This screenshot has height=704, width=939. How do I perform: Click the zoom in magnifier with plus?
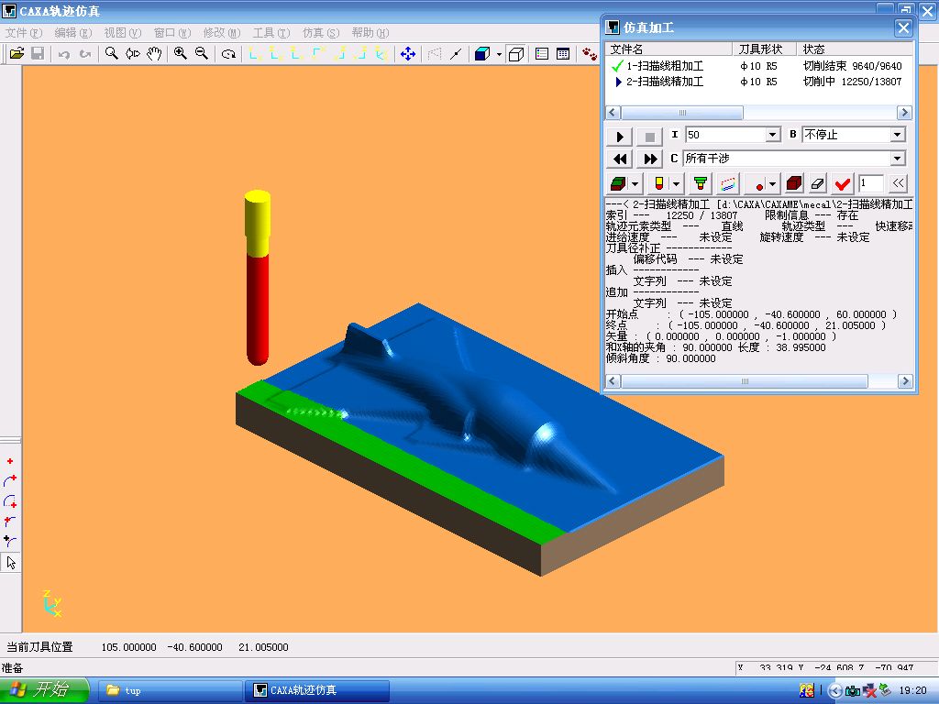coord(181,54)
